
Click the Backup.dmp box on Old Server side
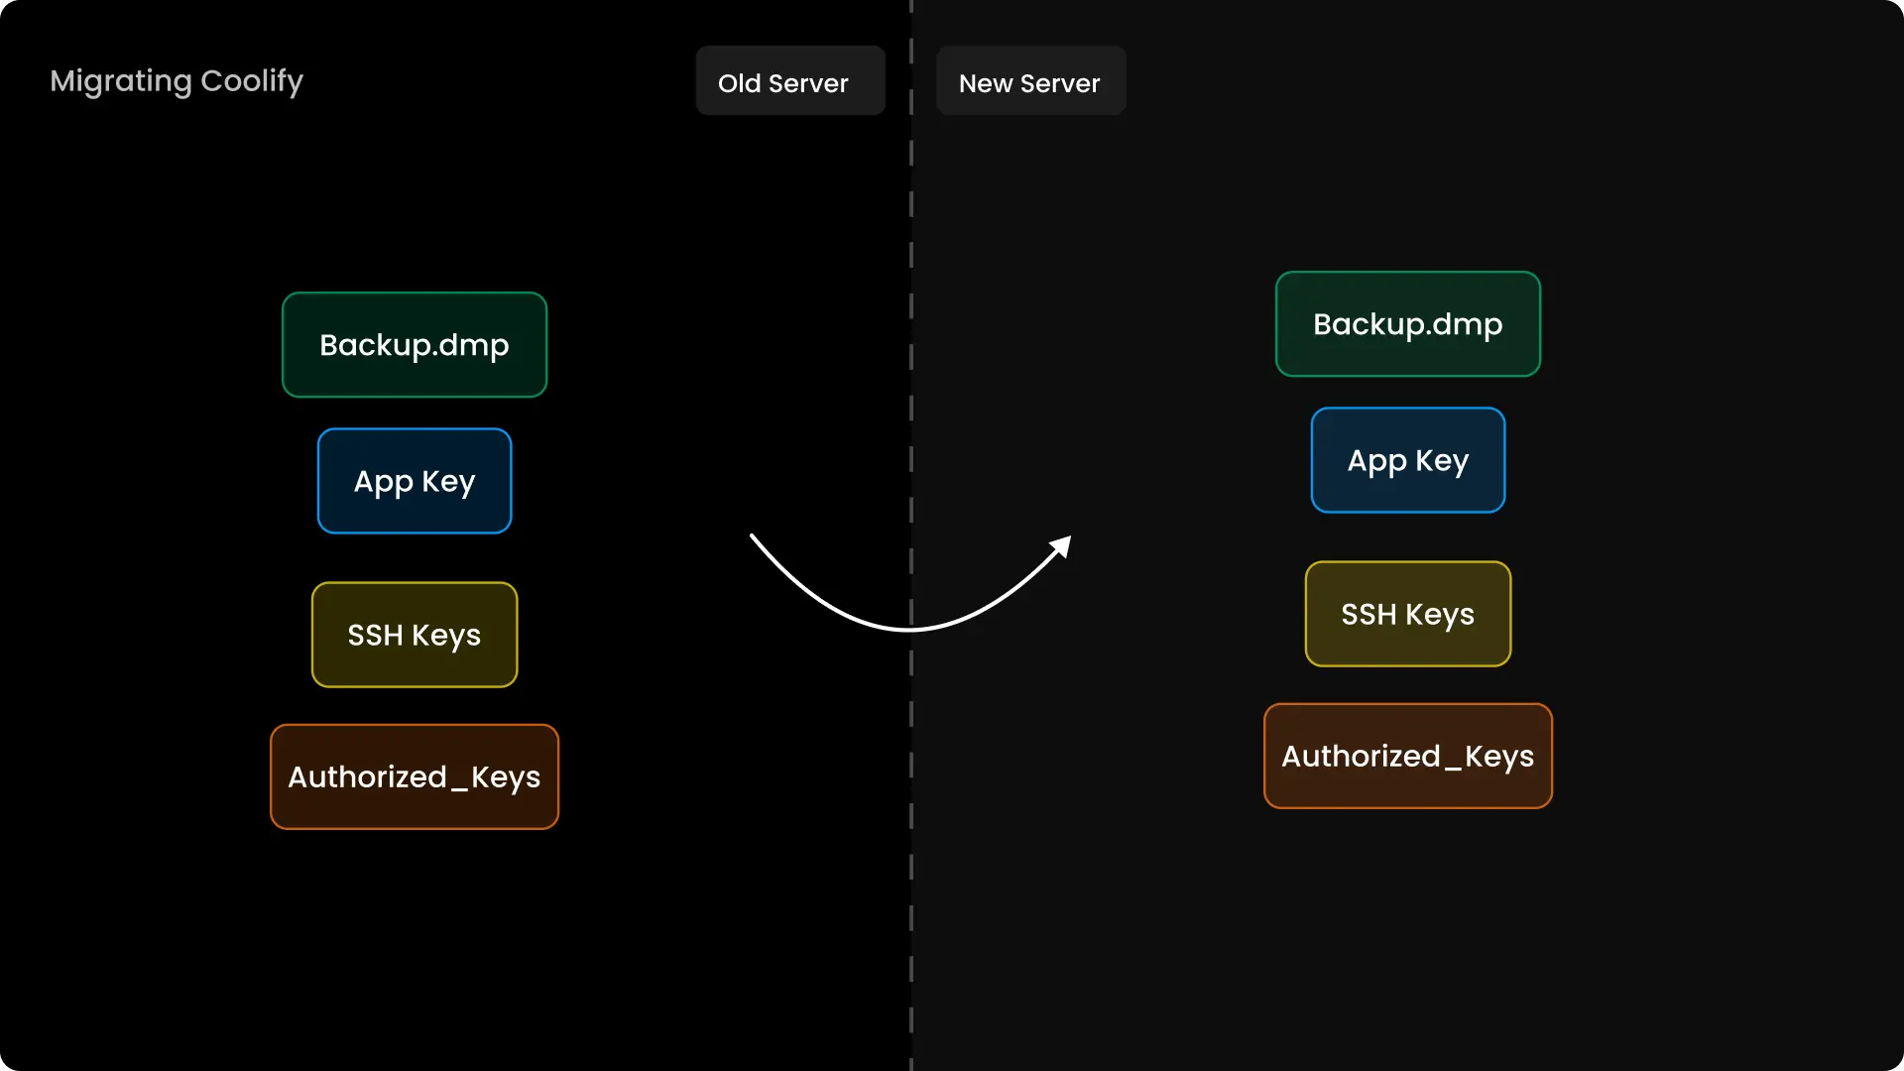(414, 344)
